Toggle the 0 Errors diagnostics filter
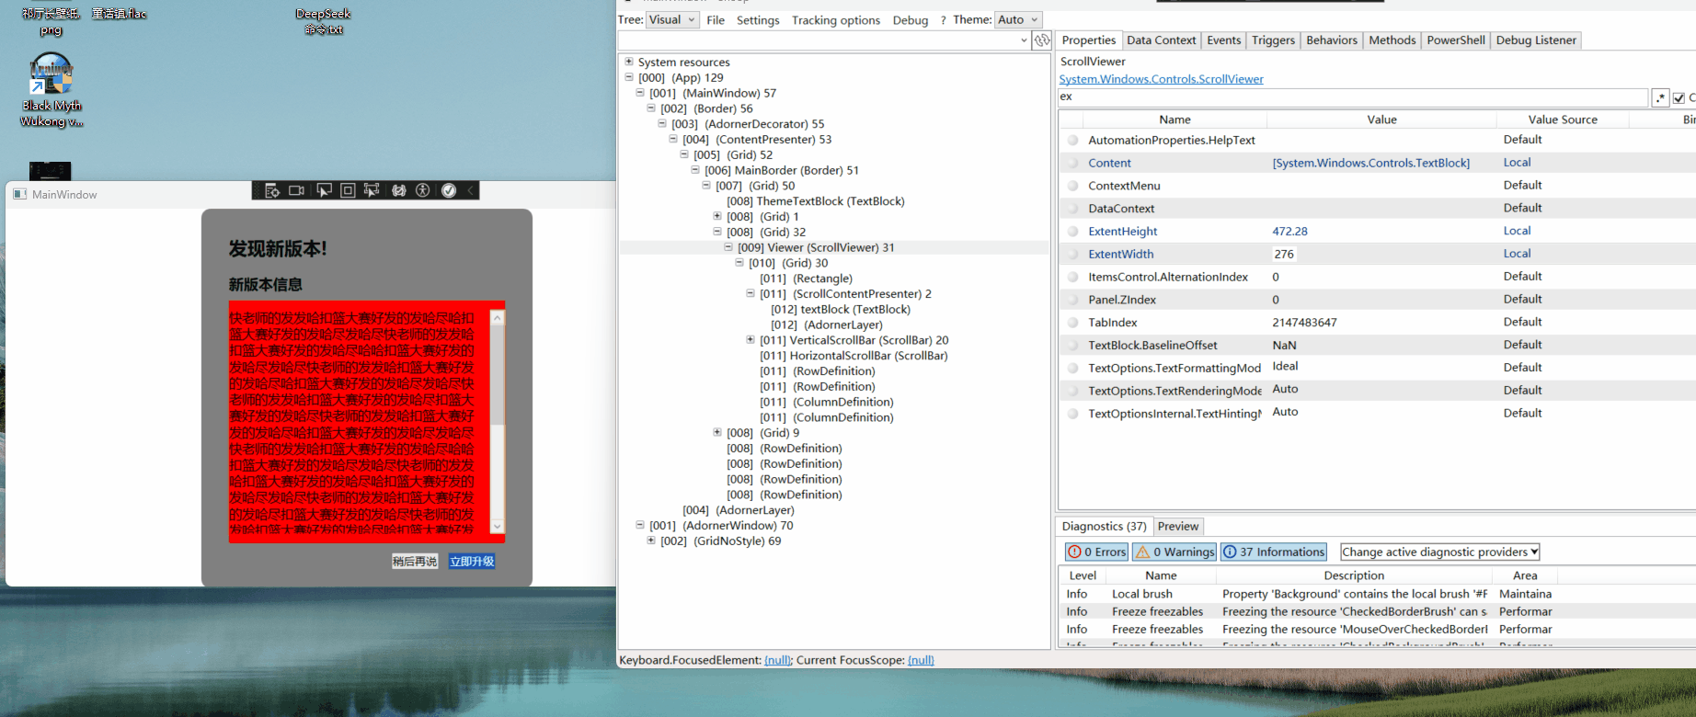Screen dimensions: 1696x717 pos(1095,552)
